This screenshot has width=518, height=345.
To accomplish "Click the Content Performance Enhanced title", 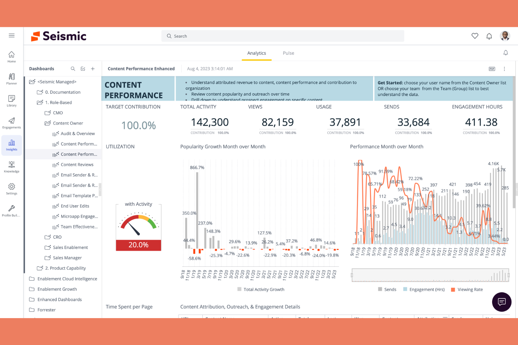I will (x=141, y=69).
